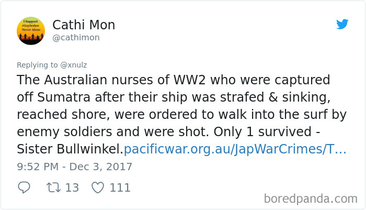Open Cathi Mon's profile avatar
The height and width of the screenshot is (210, 366).
(x=31, y=30)
